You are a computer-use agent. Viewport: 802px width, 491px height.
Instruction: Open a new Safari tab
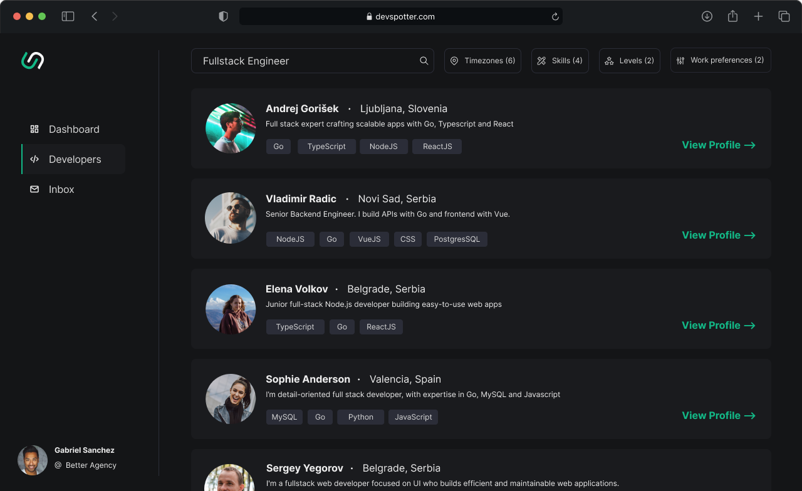[x=758, y=16]
